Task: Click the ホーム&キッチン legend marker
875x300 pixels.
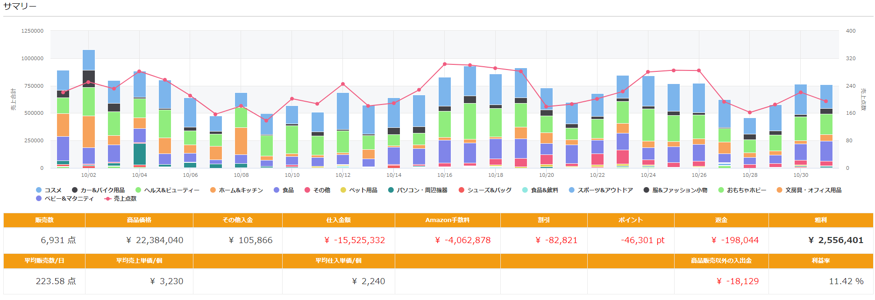Action: [x=213, y=190]
